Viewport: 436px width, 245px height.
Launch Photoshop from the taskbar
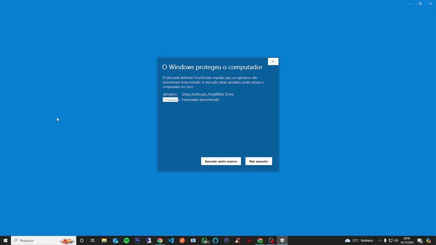coord(138,241)
